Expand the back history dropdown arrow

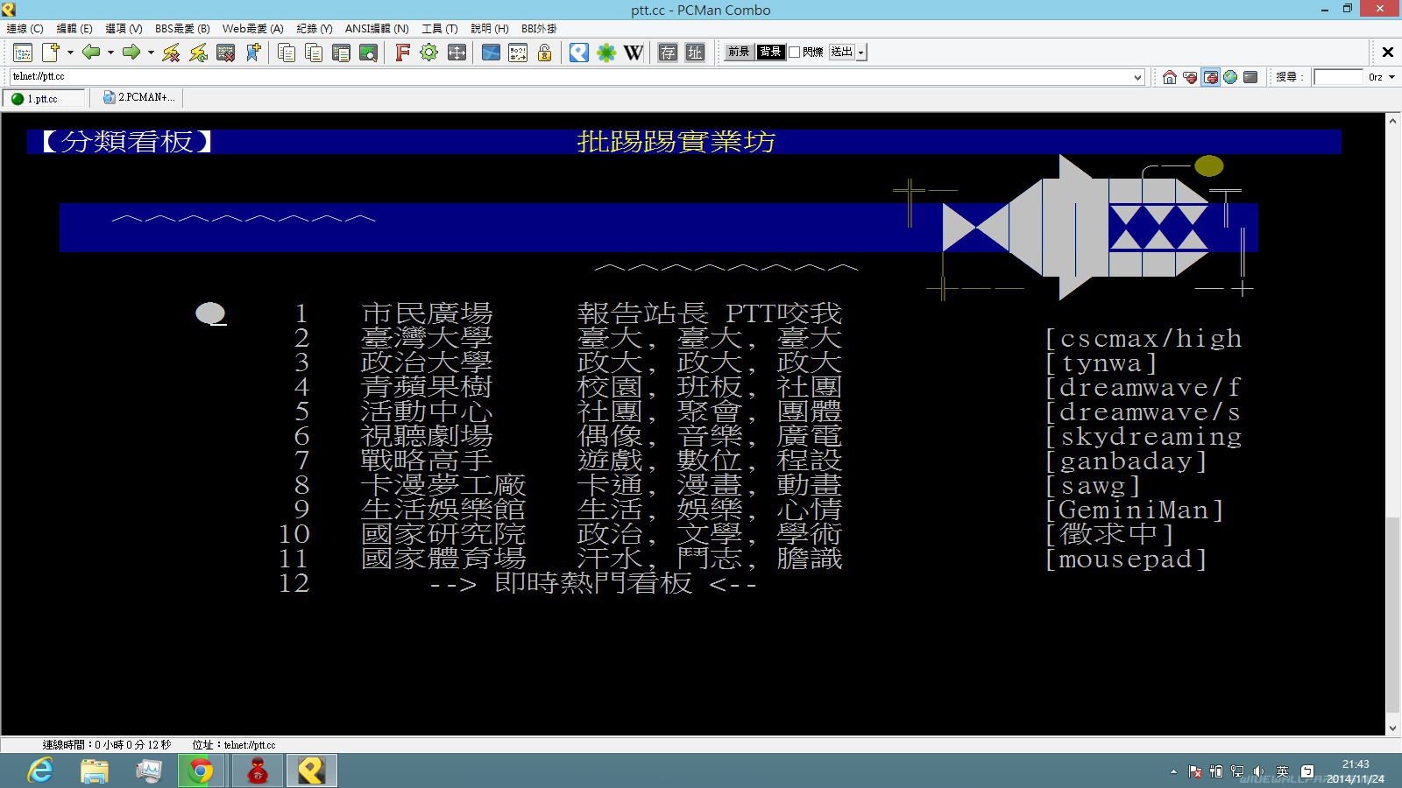coord(110,53)
